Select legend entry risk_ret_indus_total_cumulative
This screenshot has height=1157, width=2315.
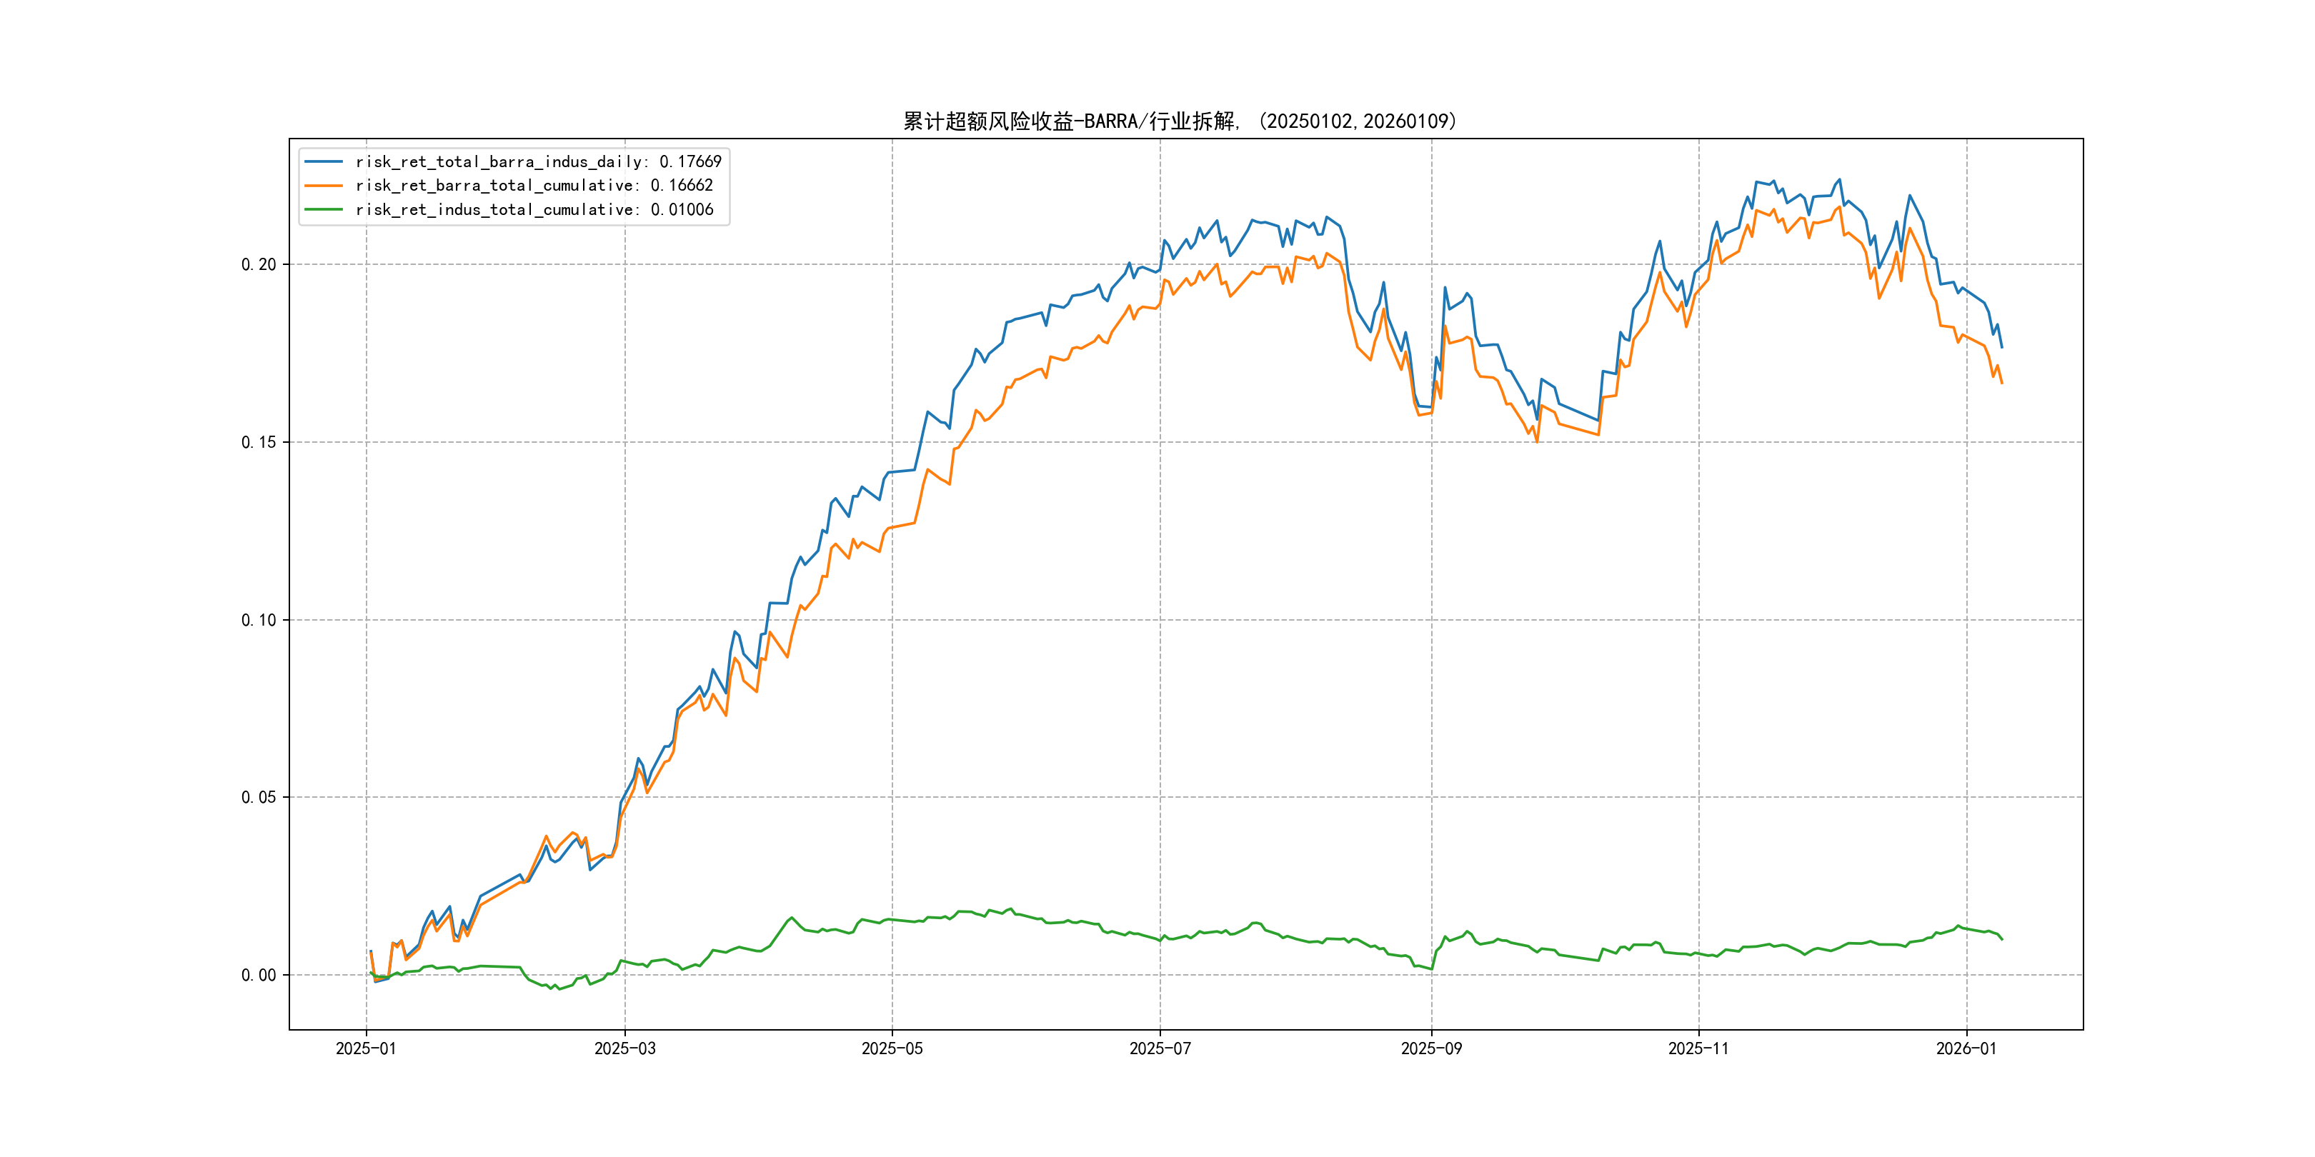[x=534, y=209]
